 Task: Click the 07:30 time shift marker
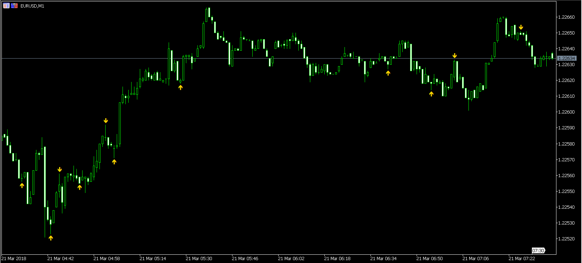point(538,250)
